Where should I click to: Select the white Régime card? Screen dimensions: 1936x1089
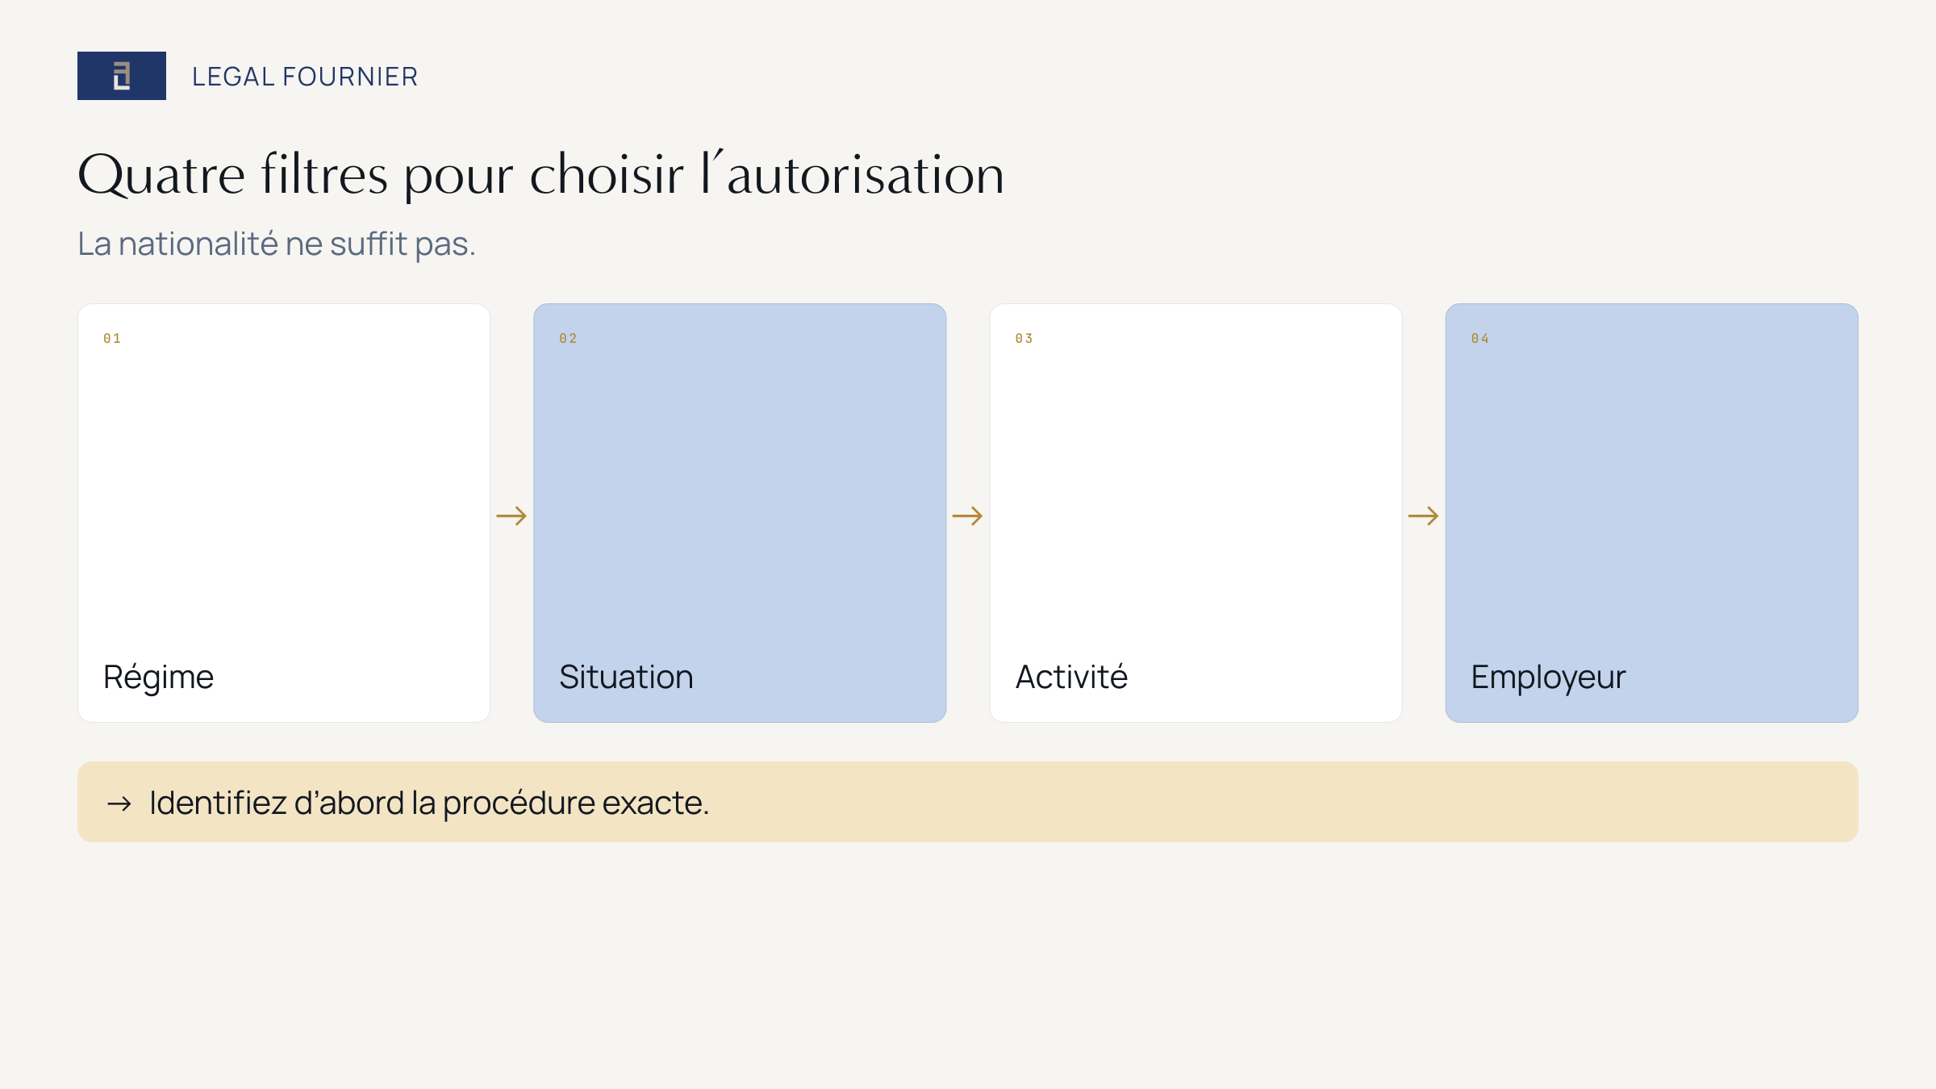(x=284, y=513)
